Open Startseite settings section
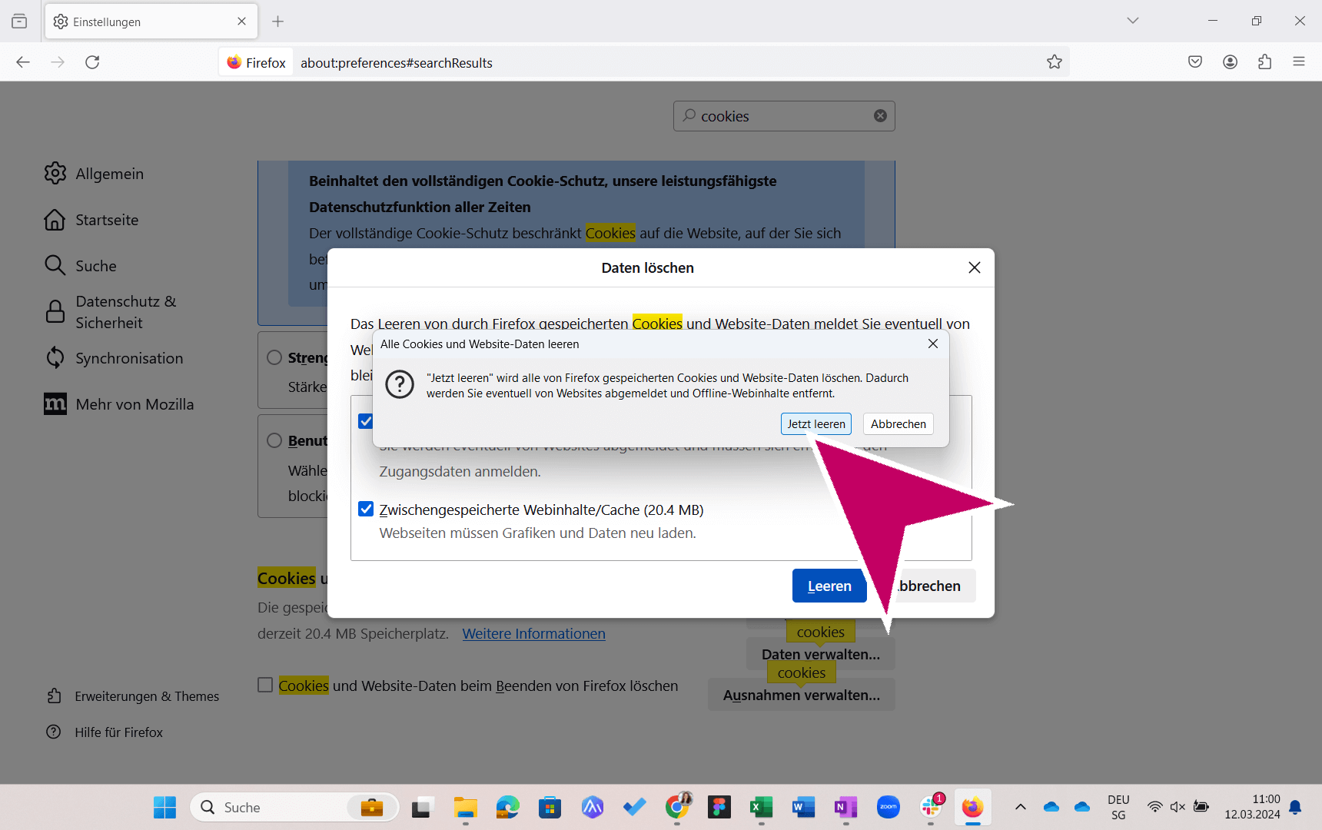1322x830 pixels. (91, 220)
